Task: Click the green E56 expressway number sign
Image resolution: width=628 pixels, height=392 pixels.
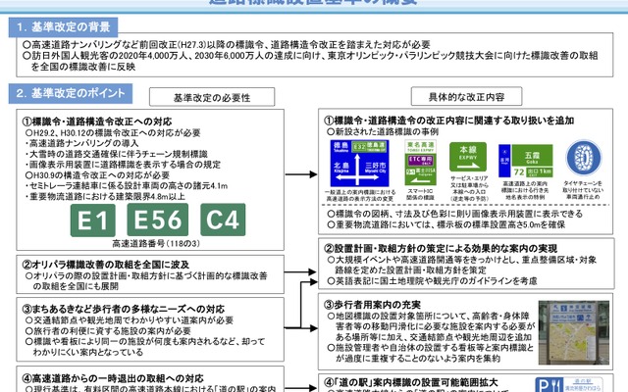Action: pos(157,220)
